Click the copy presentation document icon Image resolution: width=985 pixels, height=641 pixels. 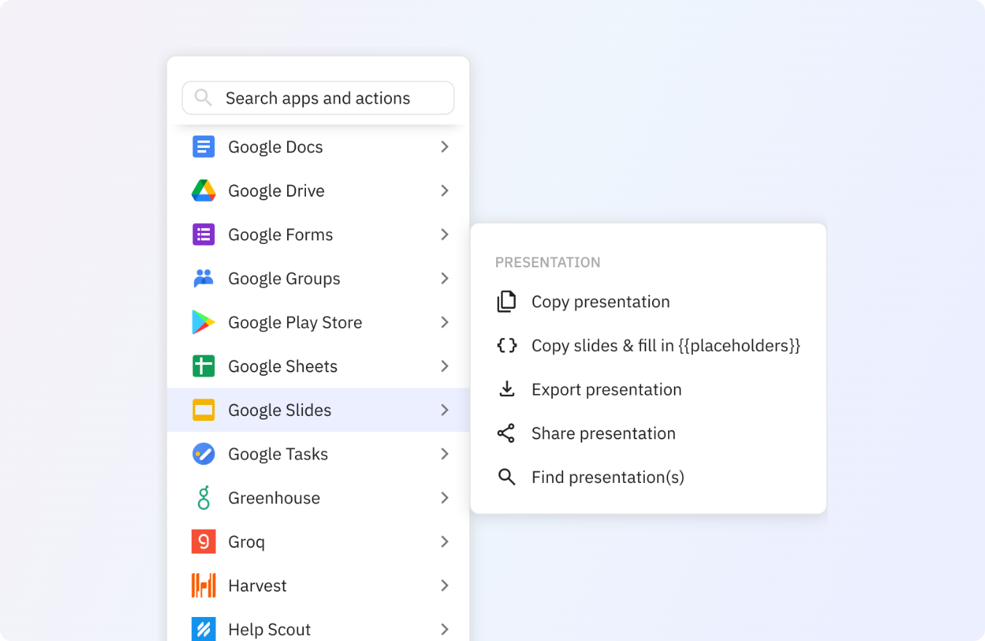506,302
